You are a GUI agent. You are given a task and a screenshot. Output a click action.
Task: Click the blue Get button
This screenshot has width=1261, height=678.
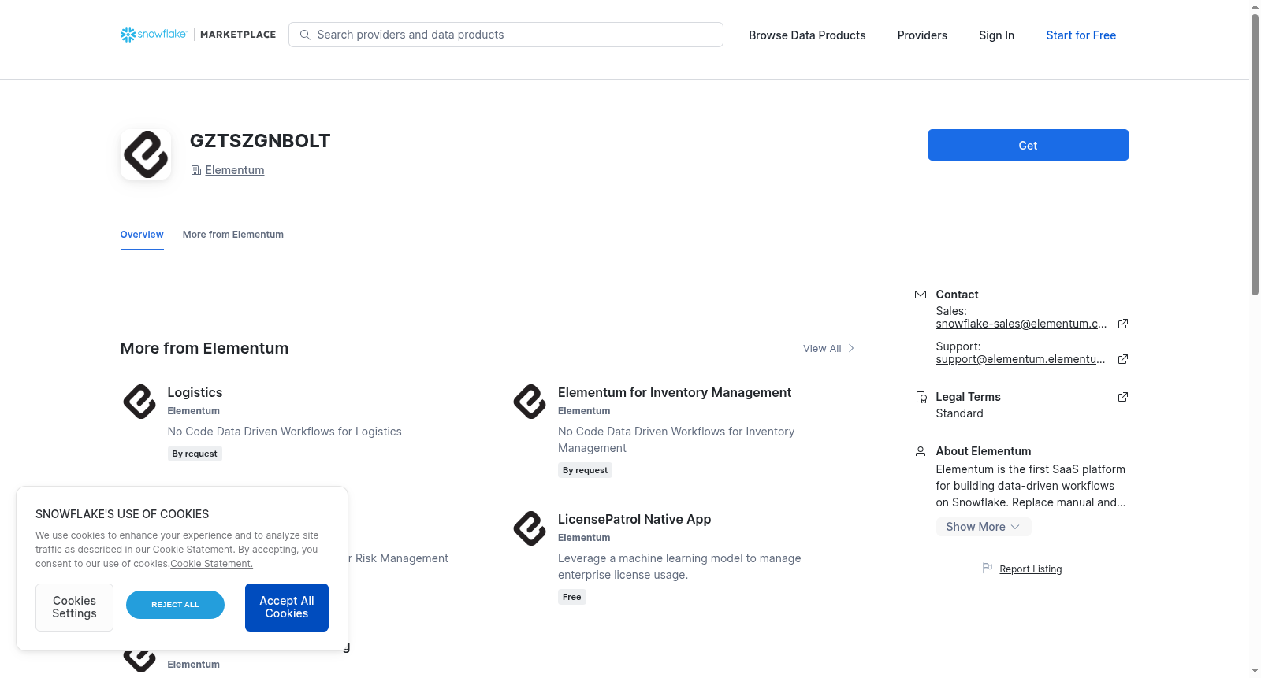point(1029,145)
